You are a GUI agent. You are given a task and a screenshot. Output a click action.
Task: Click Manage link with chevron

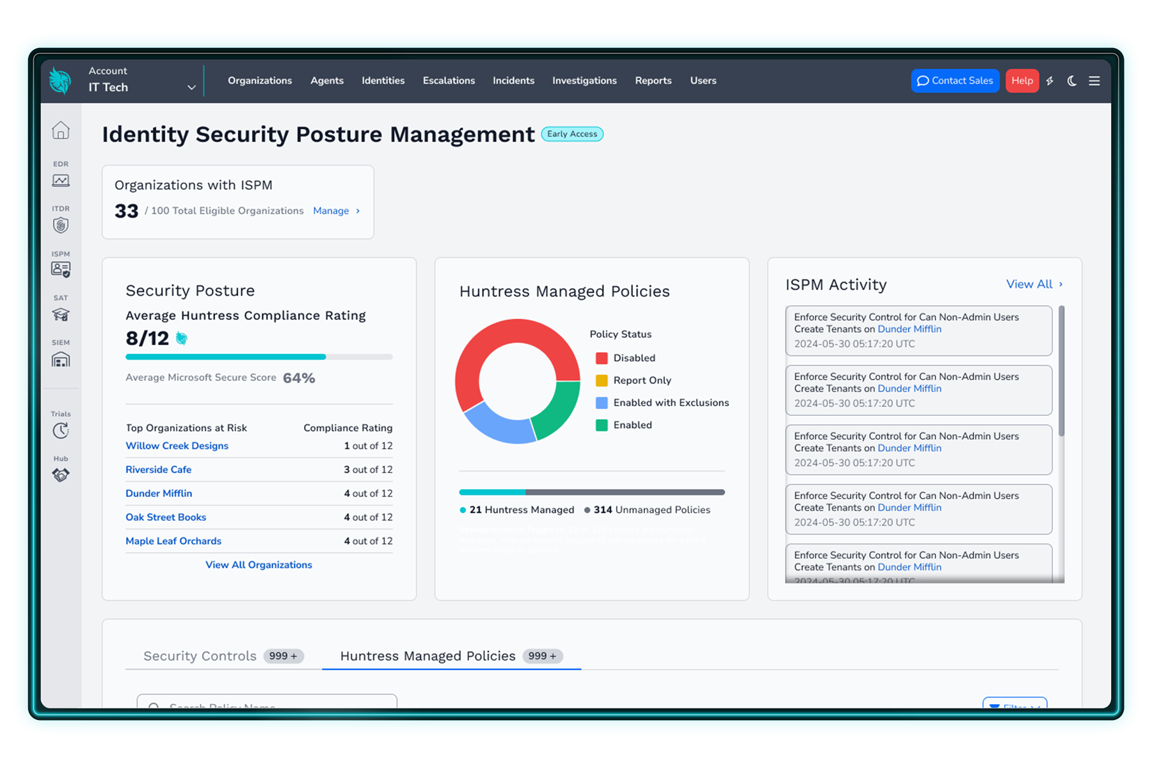[336, 211]
